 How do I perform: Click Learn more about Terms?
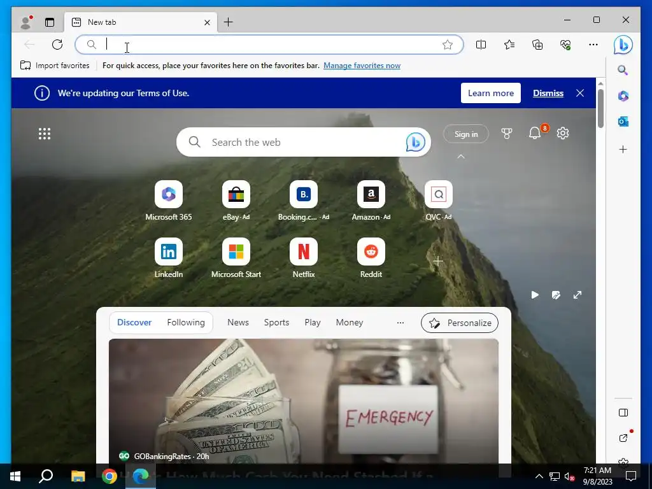pos(491,93)
